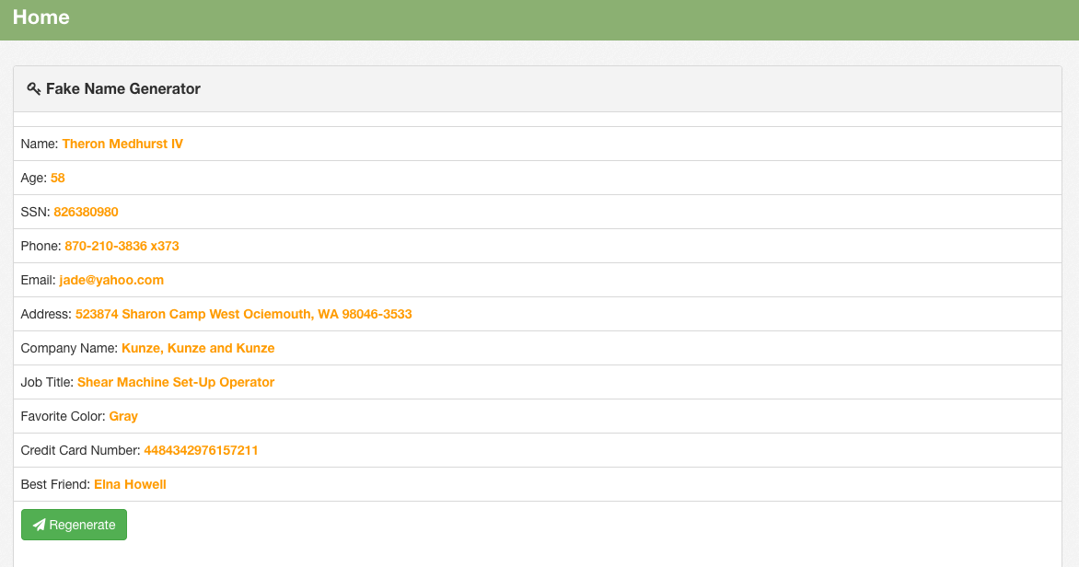Viewport: 1079px width, 567px height.
Task: Click the email jade@yahoo.com
Action: click(x=111, y=280)
